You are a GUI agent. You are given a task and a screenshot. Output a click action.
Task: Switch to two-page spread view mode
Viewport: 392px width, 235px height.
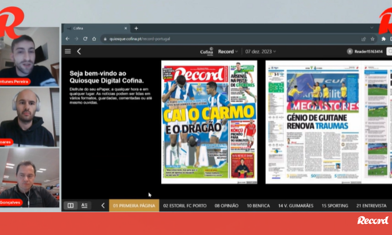[70, 205]
